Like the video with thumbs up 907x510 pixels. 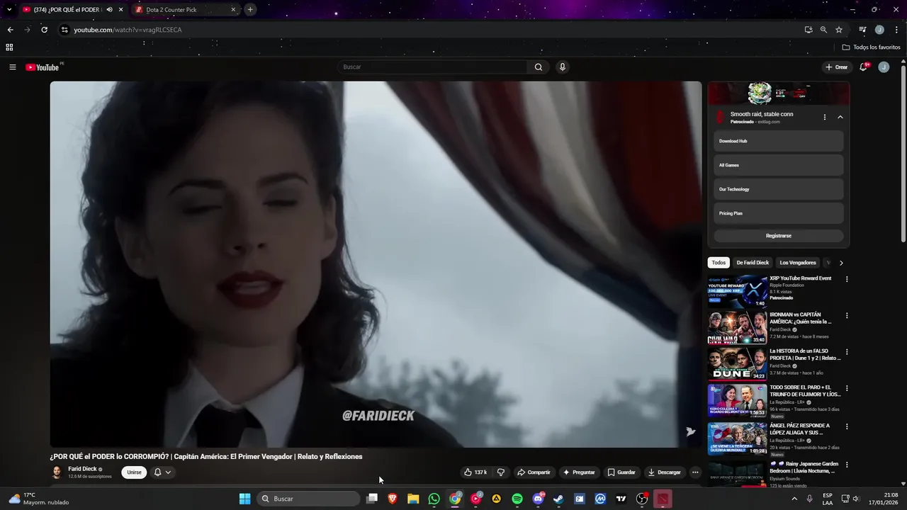475,472
